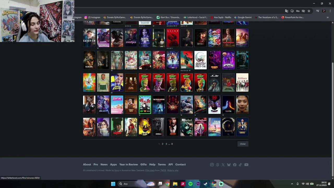Open Letterboxd's Threads icon in the footer
334x188 pixels.
pyautogui.click(x=218, y=165)
